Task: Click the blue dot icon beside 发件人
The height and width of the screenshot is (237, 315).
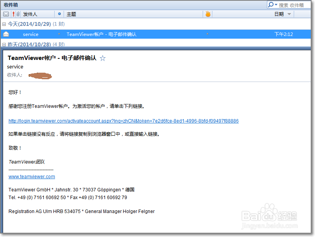Action: point(60,14)
